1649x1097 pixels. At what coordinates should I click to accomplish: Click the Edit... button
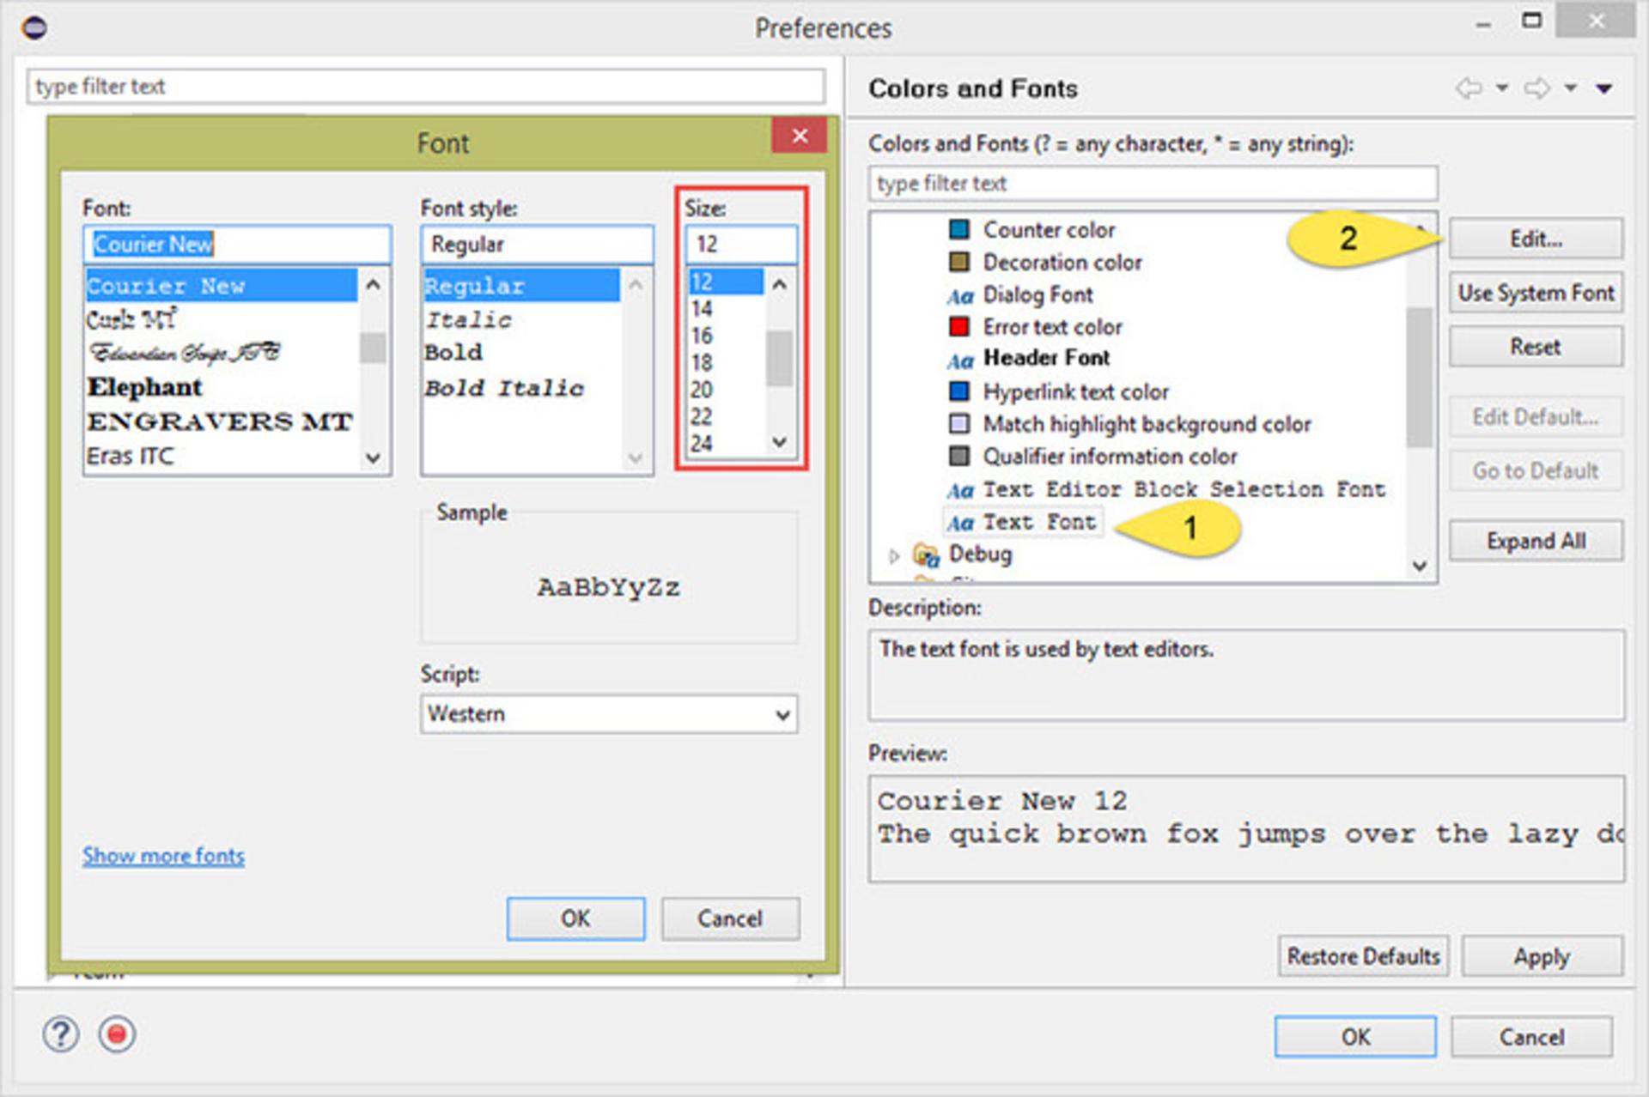click(x=1536, y=239)
